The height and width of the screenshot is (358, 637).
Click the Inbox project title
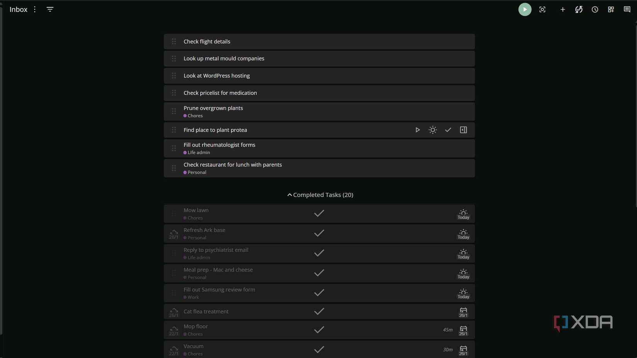coord(19,9)
